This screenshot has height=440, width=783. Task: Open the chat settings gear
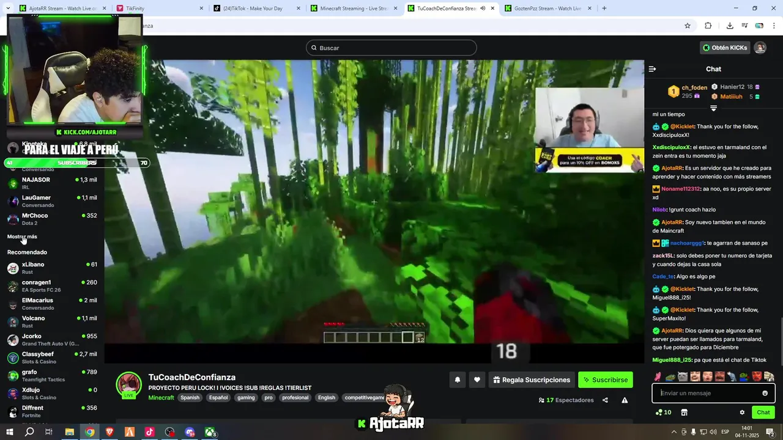742,413
